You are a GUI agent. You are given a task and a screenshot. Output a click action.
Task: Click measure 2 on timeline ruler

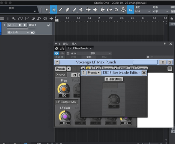tap(99, 18)
